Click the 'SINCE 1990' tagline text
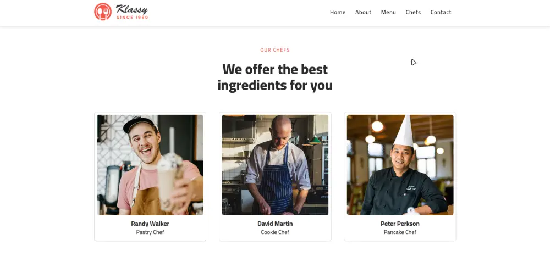The width and height of the screenshot is (550, 267). click(132, 18)
